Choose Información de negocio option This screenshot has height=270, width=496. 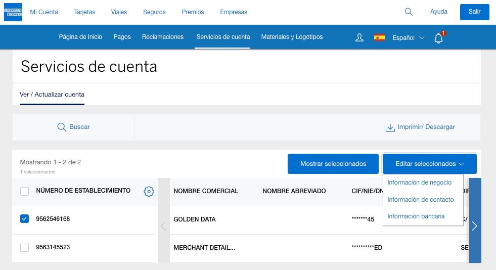tap(419, 183)
